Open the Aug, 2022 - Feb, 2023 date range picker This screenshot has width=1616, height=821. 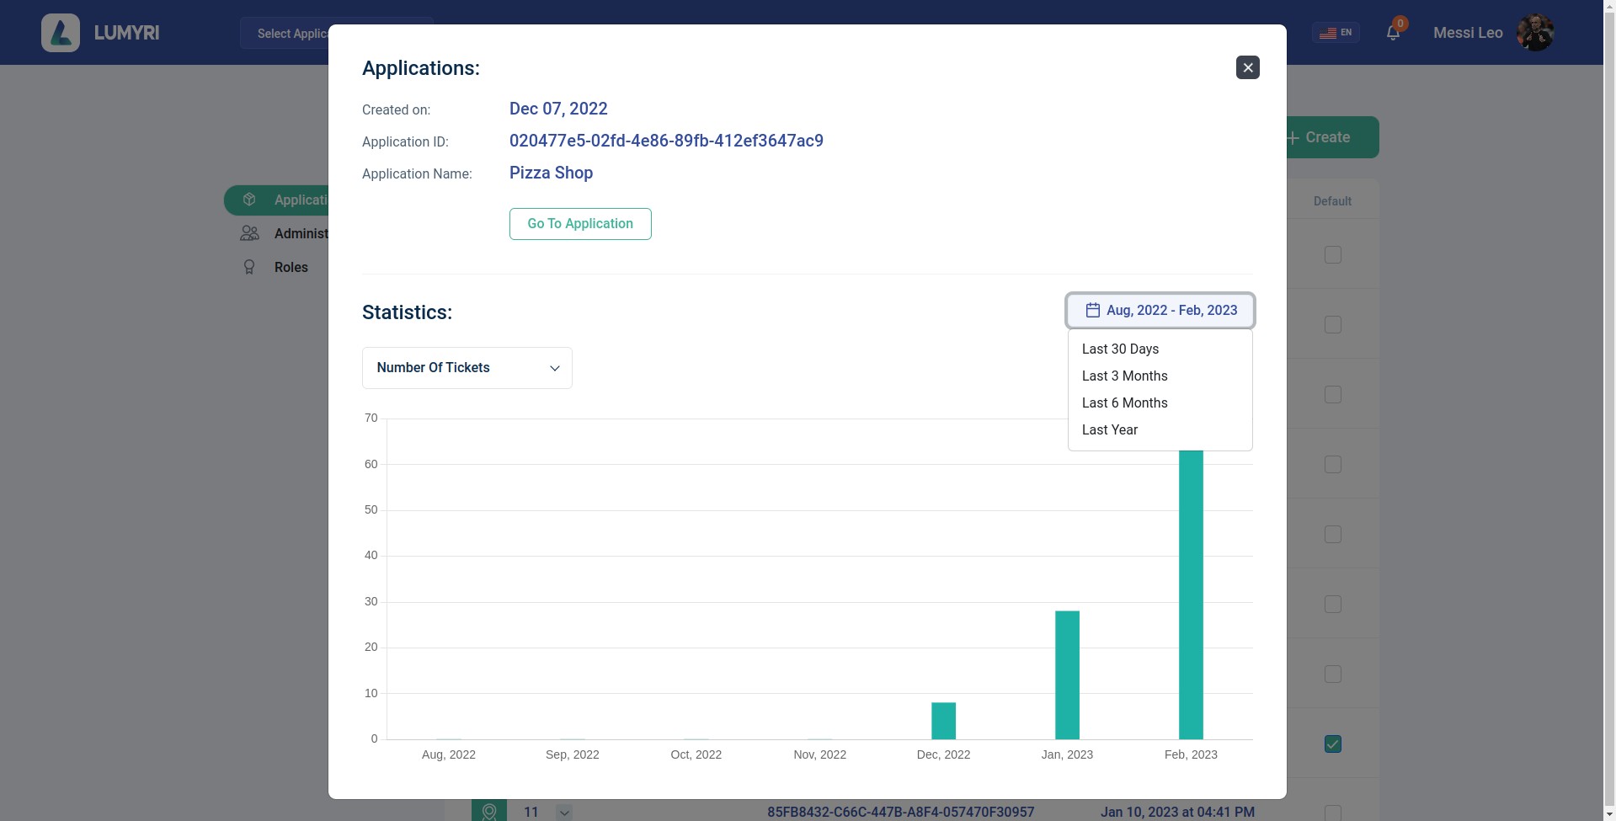click(1160, 311)
